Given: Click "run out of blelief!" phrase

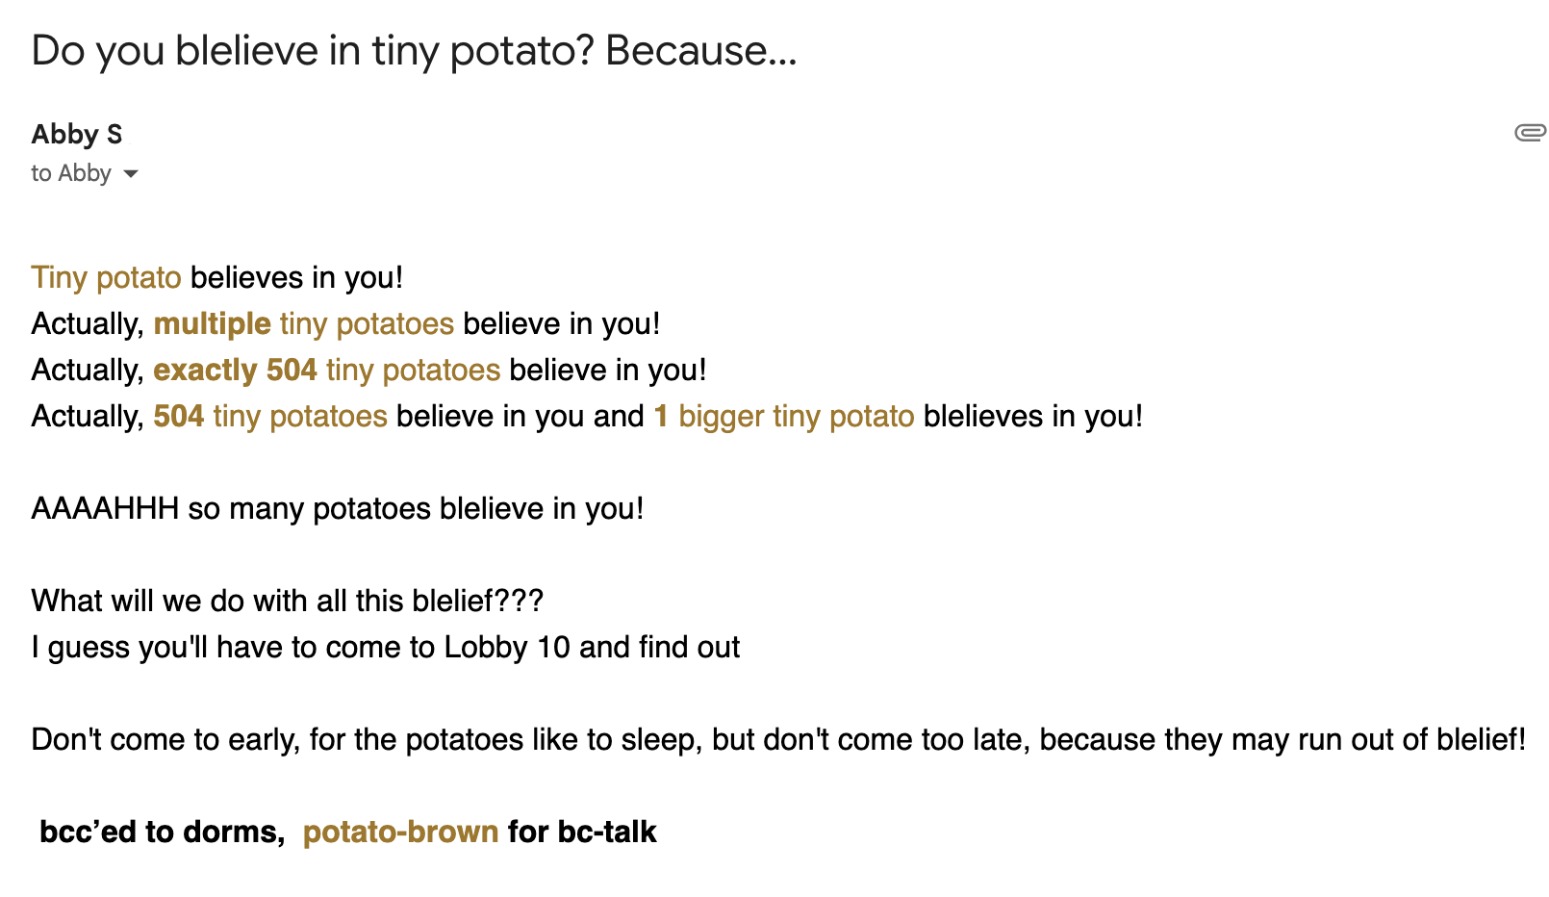Looking at the screenshot, I should tap(1412, 739).
